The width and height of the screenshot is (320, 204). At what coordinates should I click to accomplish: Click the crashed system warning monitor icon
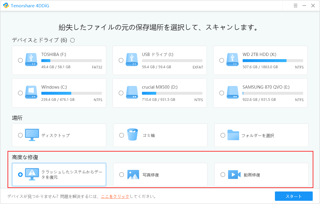point(32,174)
